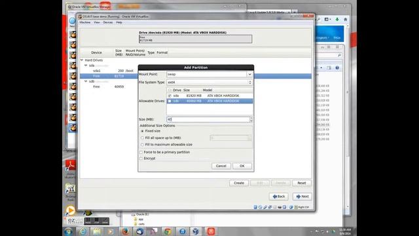Click the Back button

(279, 197)
